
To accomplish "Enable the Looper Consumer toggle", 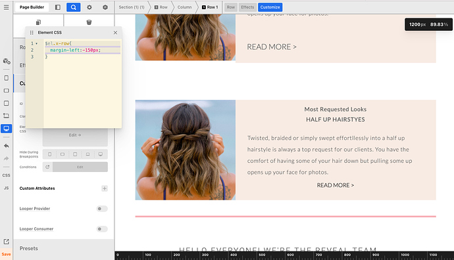I will pyautogui.click(x=101, y=228).
